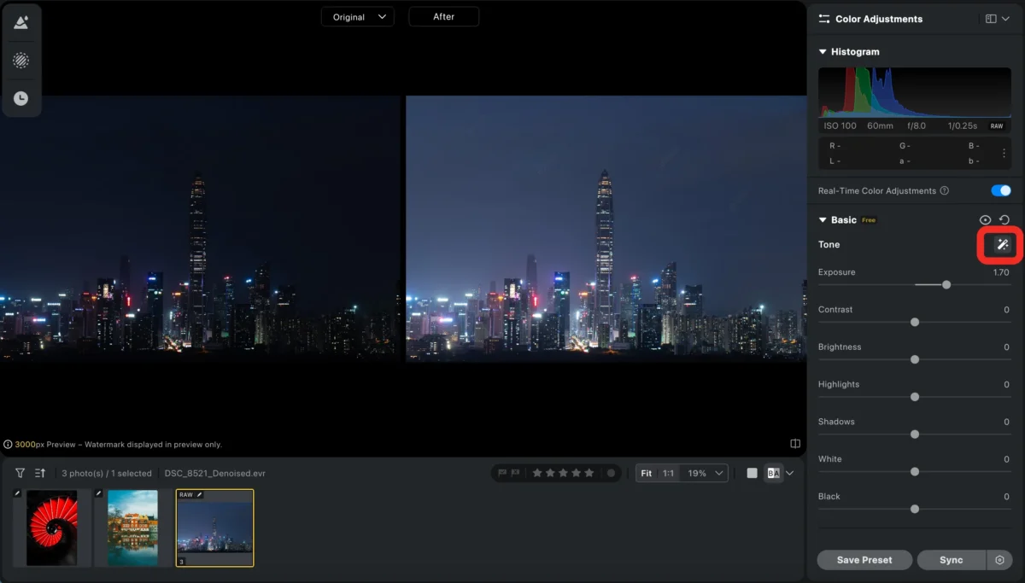Preview Basic adjustments with the eye icon
This screenshot has height=583, width=1025.
coord(986,219)
